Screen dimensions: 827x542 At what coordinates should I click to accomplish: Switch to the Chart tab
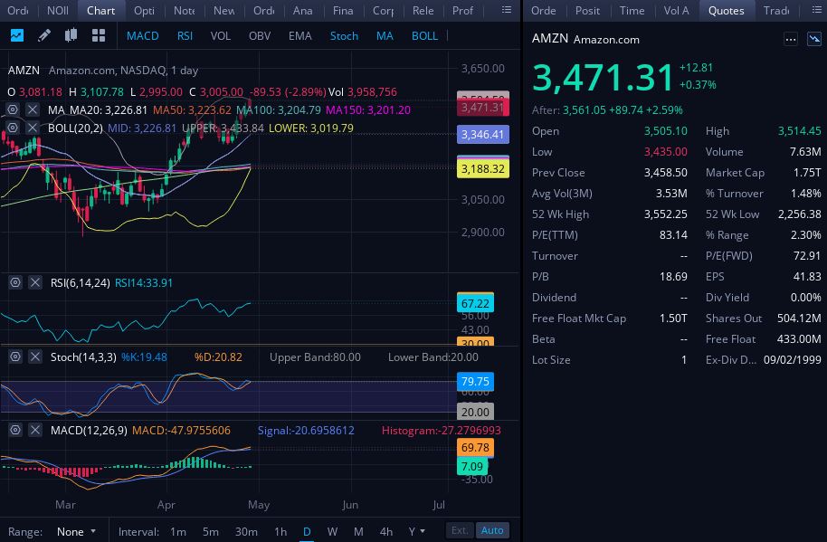[x=100, y=11]
